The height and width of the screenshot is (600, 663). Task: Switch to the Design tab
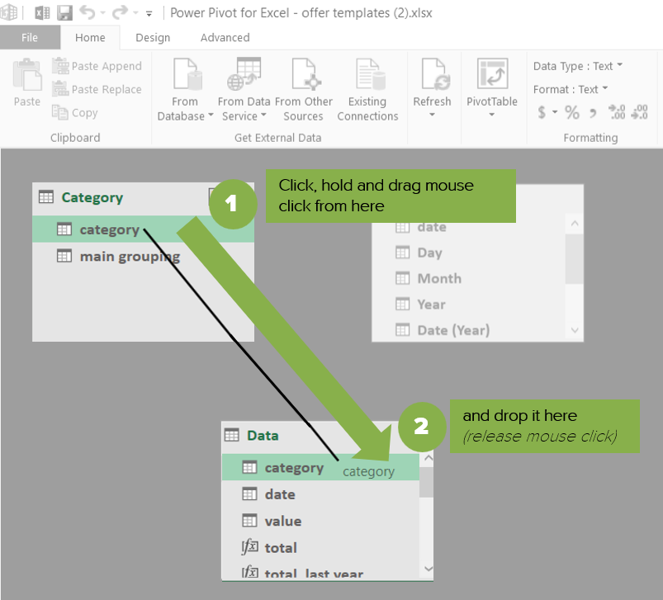(153, 38)
